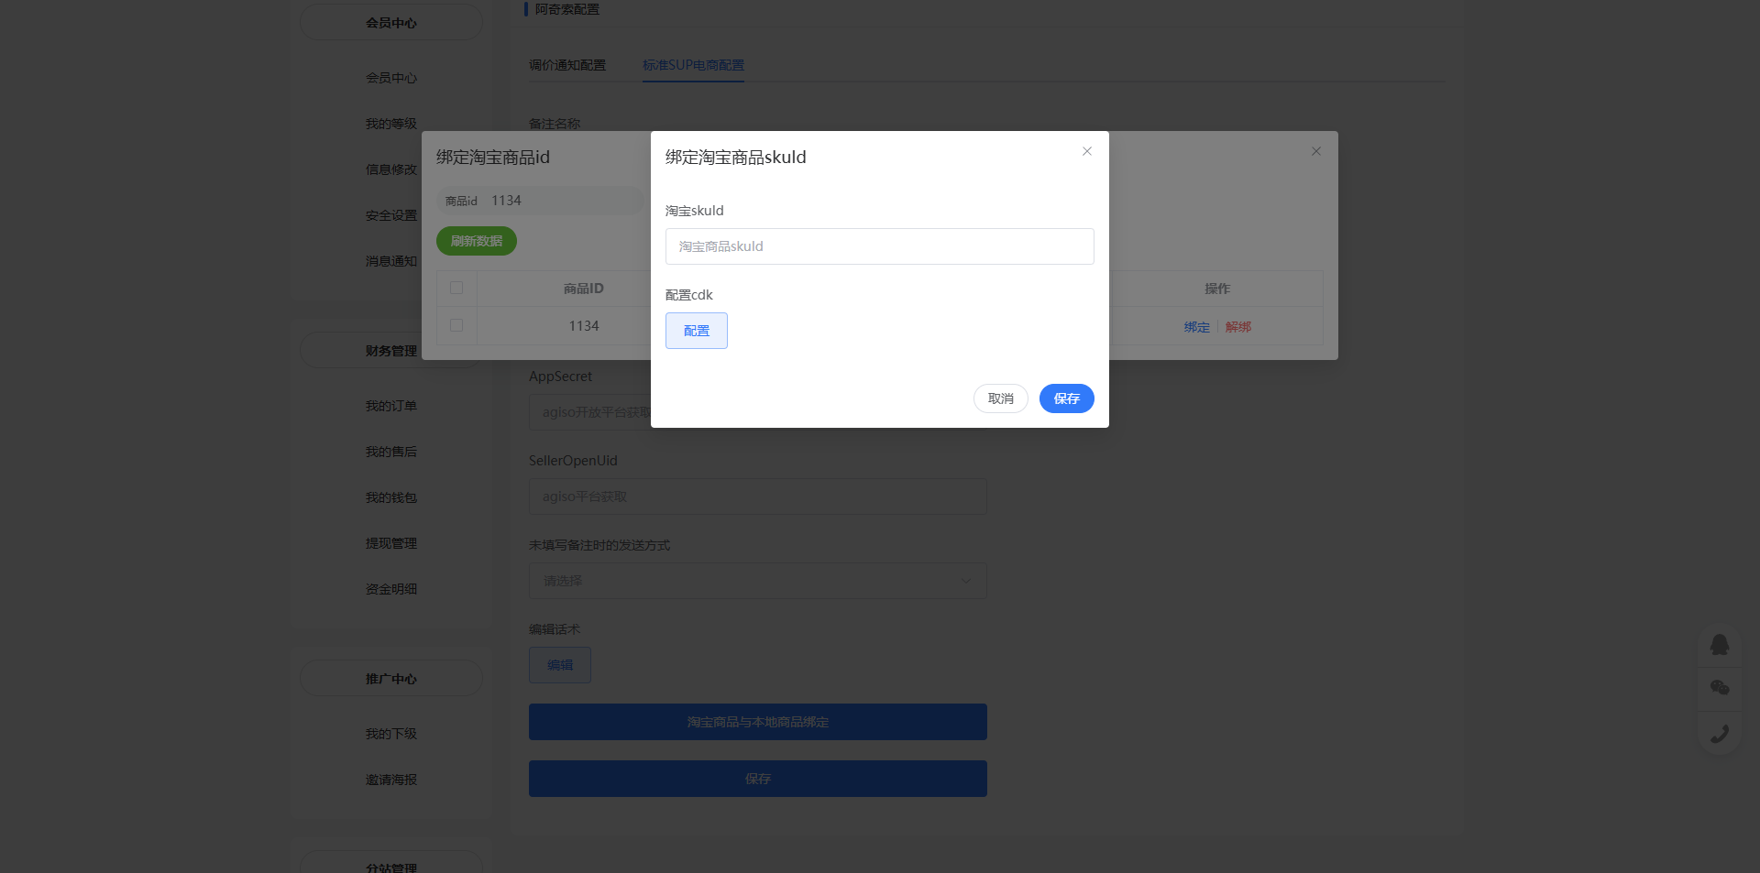Expand the 未填写备注时的发送方式 dropdown

[x=758, y=581]
